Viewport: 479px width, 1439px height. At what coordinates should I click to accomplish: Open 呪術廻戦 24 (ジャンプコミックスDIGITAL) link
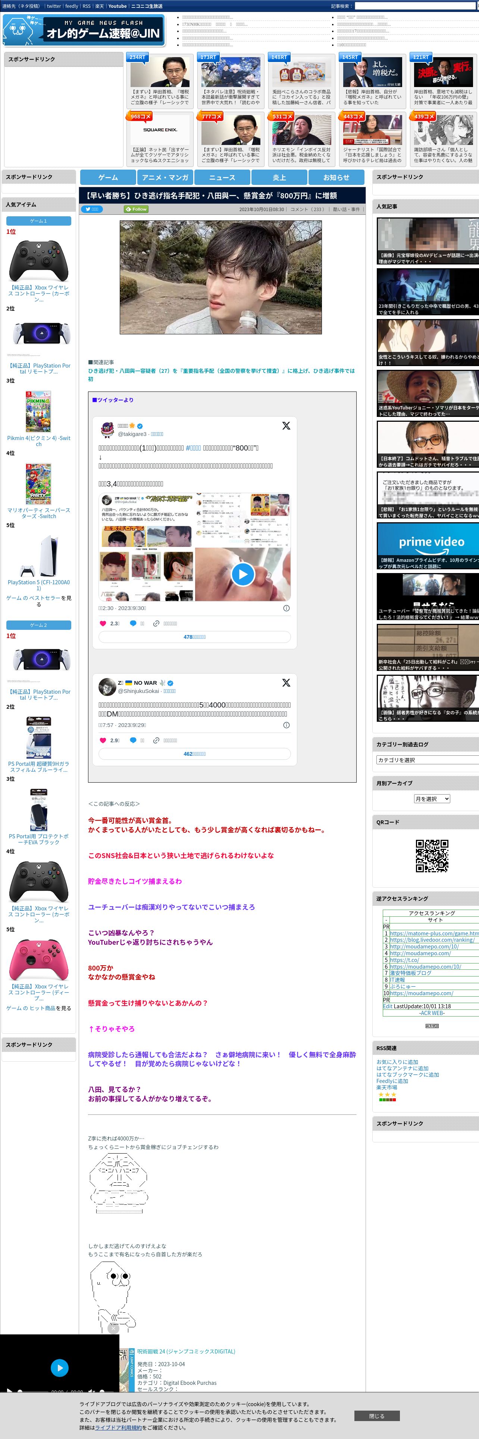point(186,1351)
